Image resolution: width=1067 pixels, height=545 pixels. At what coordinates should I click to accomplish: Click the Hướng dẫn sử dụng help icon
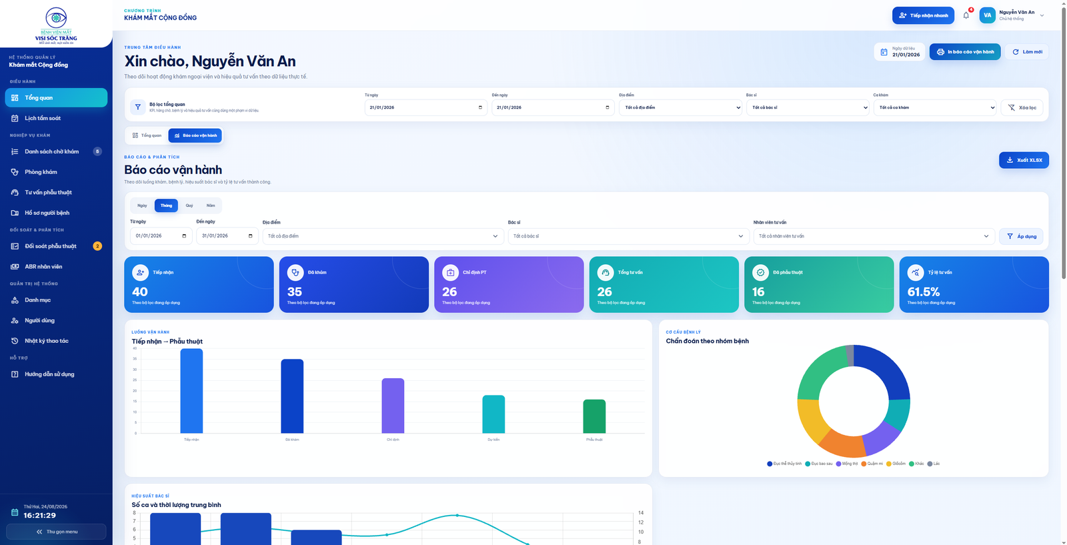(x=15, y=374)
